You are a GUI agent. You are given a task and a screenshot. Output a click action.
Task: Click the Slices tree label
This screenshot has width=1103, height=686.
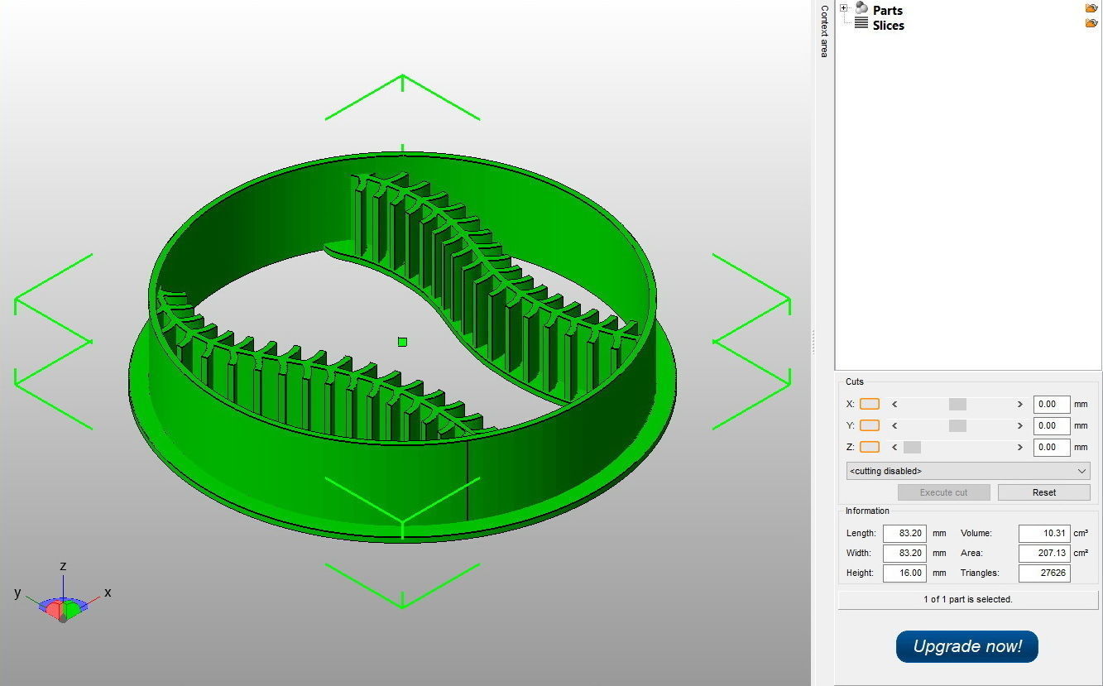pos(889,26)
